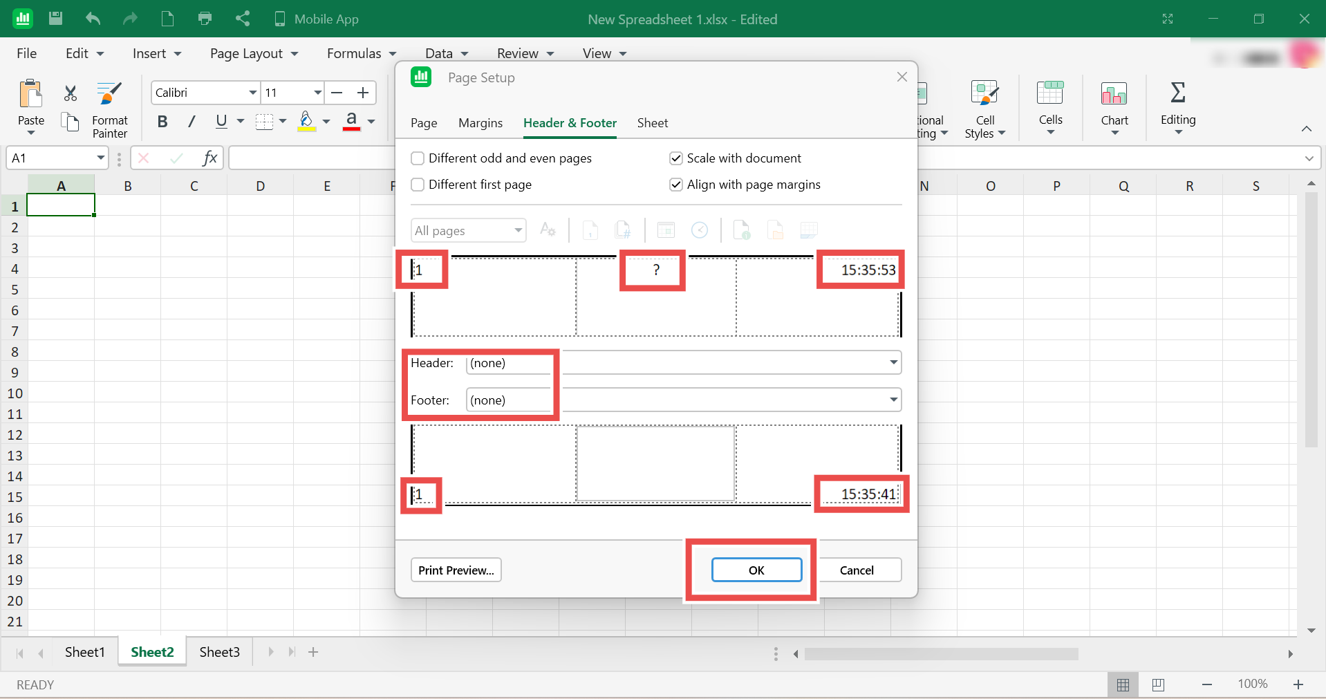This screenshot has width=1326, height=699.
Task: Open the Page Layout menu
Action: [254, 53]
